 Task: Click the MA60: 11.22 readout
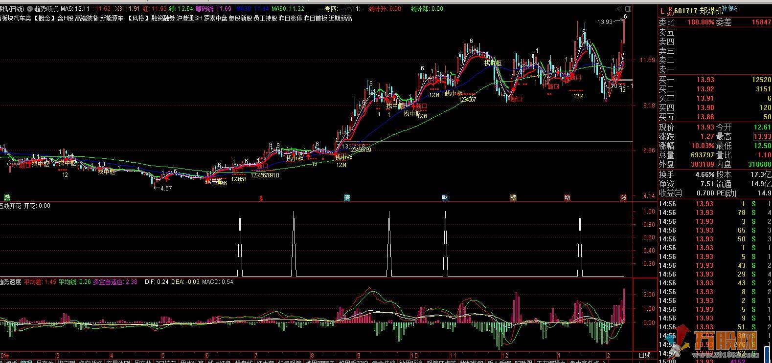tap(288, 9)
